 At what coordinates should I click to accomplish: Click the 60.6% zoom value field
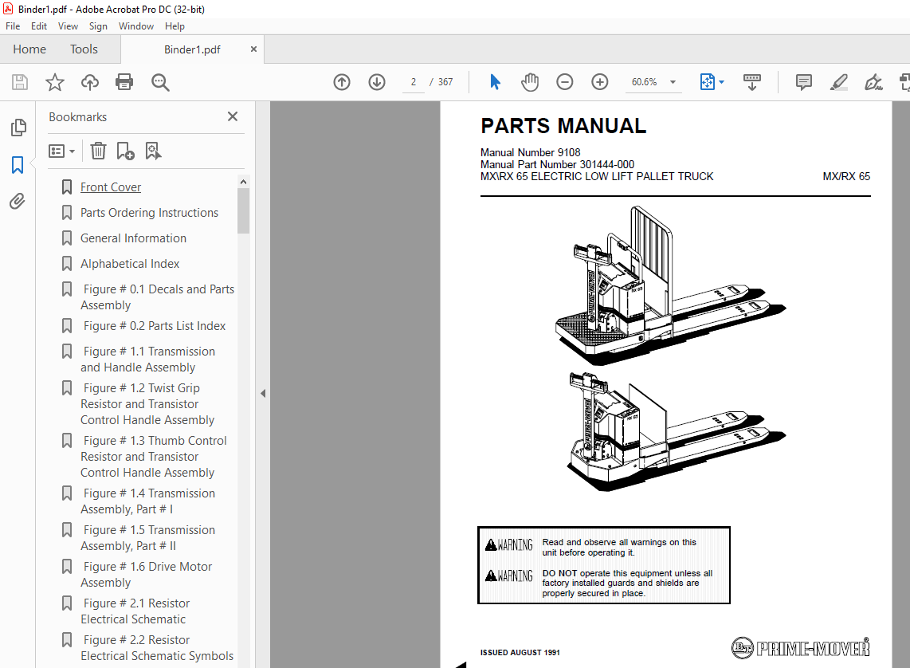pyautogui.click(x=644, y=82)
